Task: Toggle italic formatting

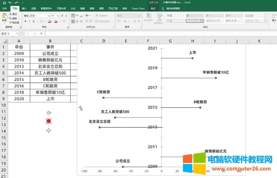Action: 30,21
